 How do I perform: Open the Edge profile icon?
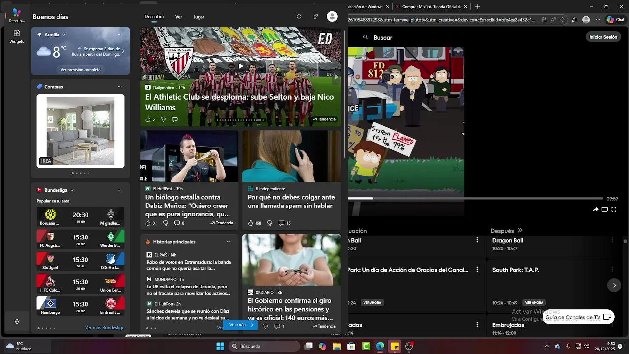pos(586,20)
